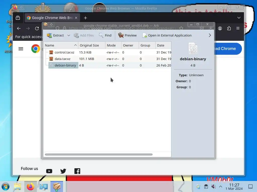
Task: Click the Google Chrome logo on page
Action: pyautogui.click(x=36, y=49)
